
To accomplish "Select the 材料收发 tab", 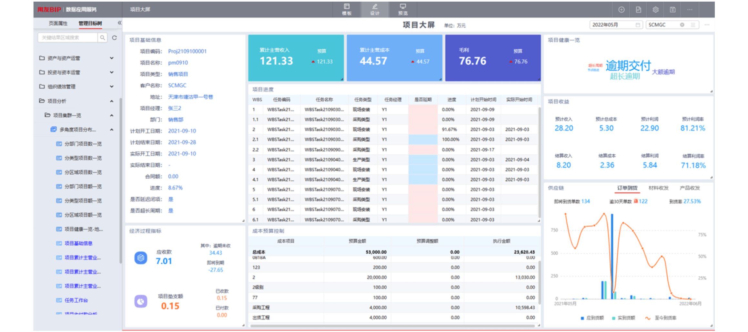I will 658,188.
